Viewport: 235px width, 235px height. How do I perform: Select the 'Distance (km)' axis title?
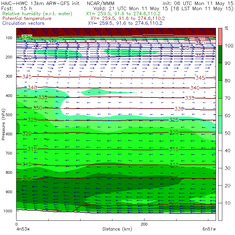pos(117,229)
